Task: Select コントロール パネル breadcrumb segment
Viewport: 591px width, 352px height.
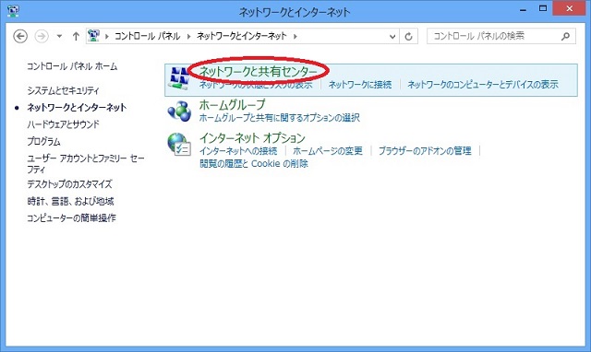Action: coord(148,36)
